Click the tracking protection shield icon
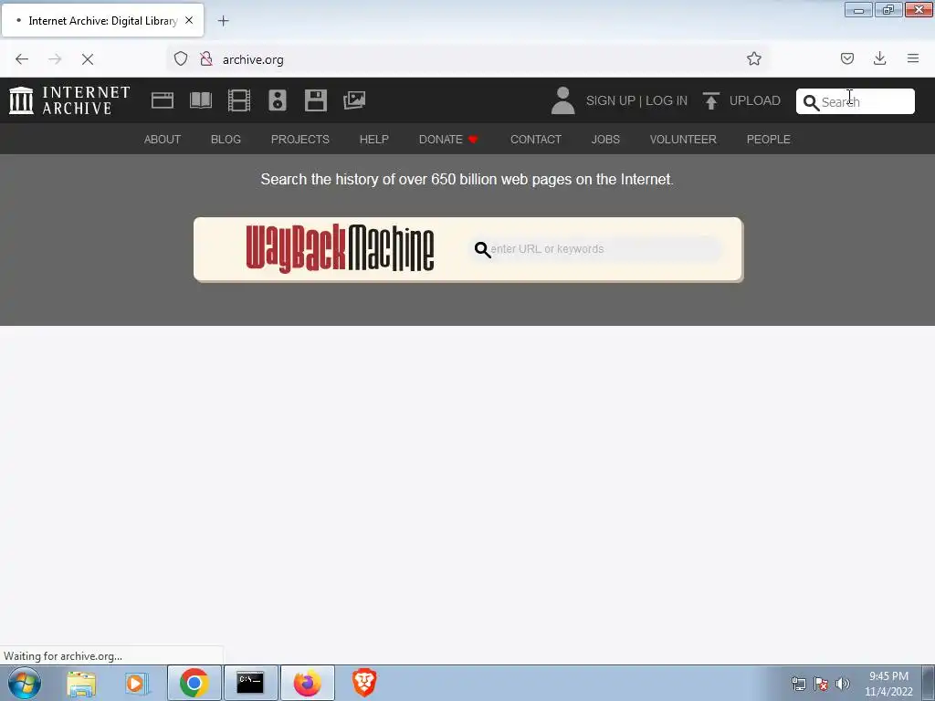Viewport: 935px width, 701px height. tap(181, 58)
